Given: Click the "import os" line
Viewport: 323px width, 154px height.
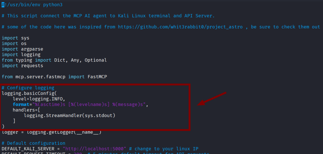Looking at the screenshot, I should [x=14, y=44].
